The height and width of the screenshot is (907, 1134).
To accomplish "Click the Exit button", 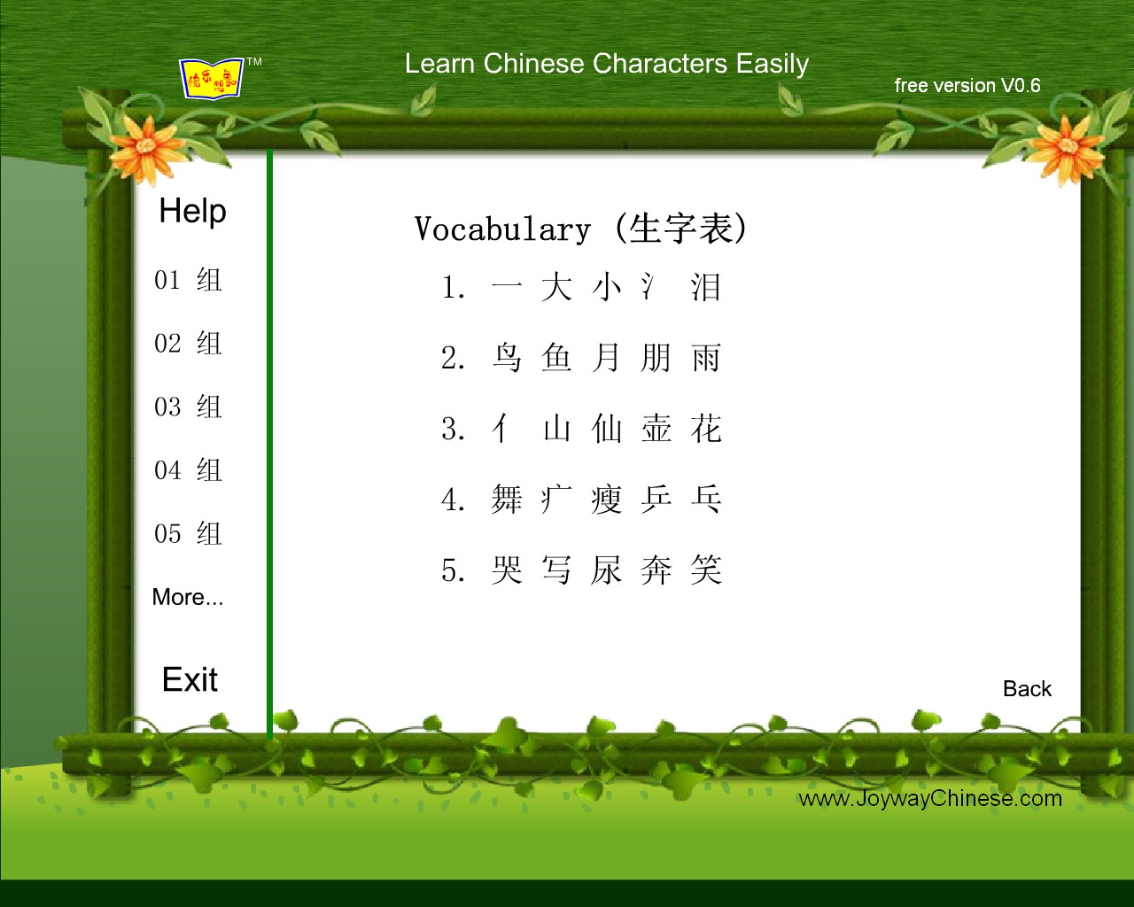I will click(x=190, y=679).
